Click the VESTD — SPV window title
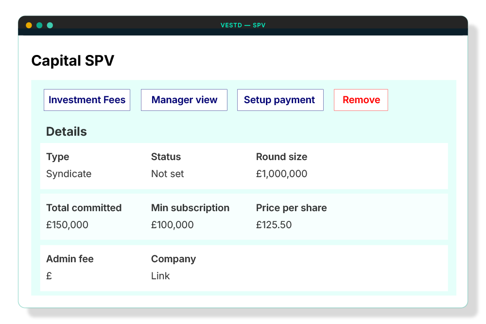486x324 pixels. tap(243, 25)
